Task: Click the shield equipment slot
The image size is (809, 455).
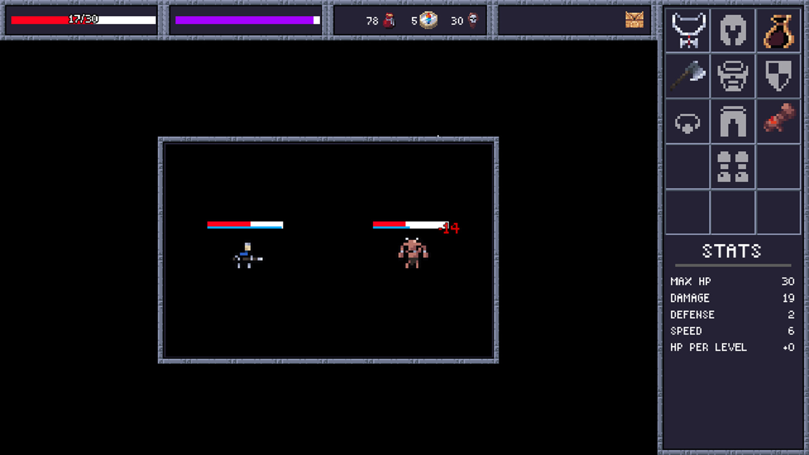Action: pyautogui.click(x=779, y=77)
